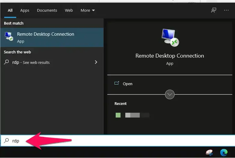Screen dimensions: 235x158
Task: Open Snipping Tool from the taskbar
Action: tap(209, 153)
